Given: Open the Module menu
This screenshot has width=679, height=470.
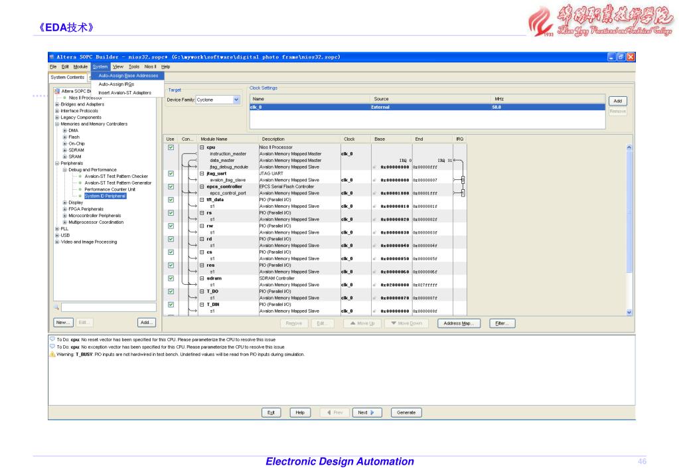Looking at the screenshot, I should coord(80,66).
